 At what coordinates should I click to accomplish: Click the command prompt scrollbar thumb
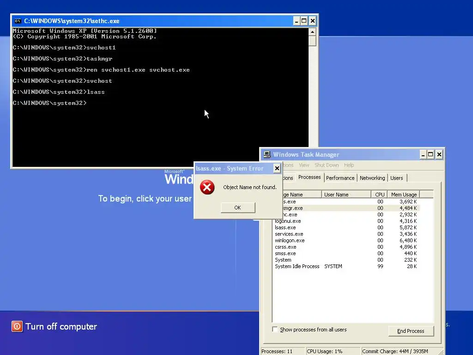coord(313,41)
